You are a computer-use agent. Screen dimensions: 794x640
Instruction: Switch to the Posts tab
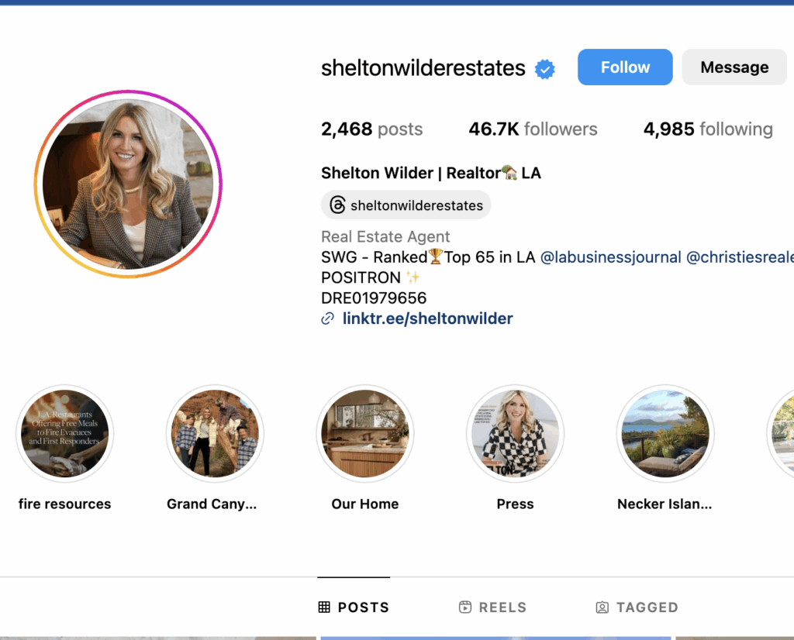pos(354,607)
